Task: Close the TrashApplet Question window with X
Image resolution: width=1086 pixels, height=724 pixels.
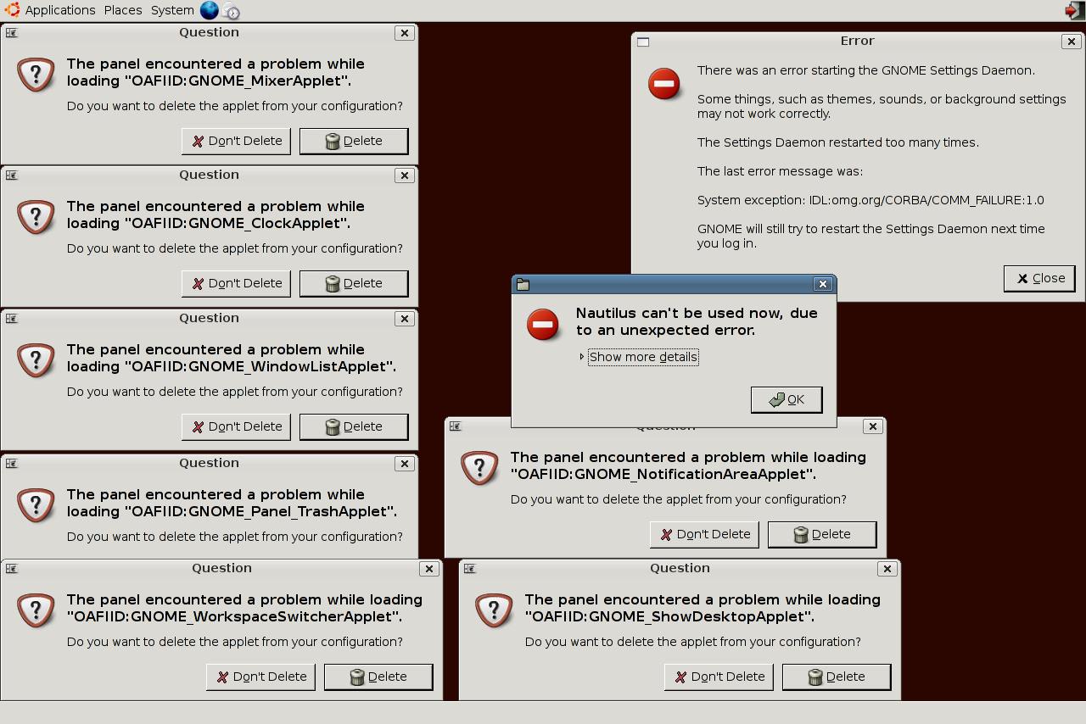Action: click(x=405, y=463)
